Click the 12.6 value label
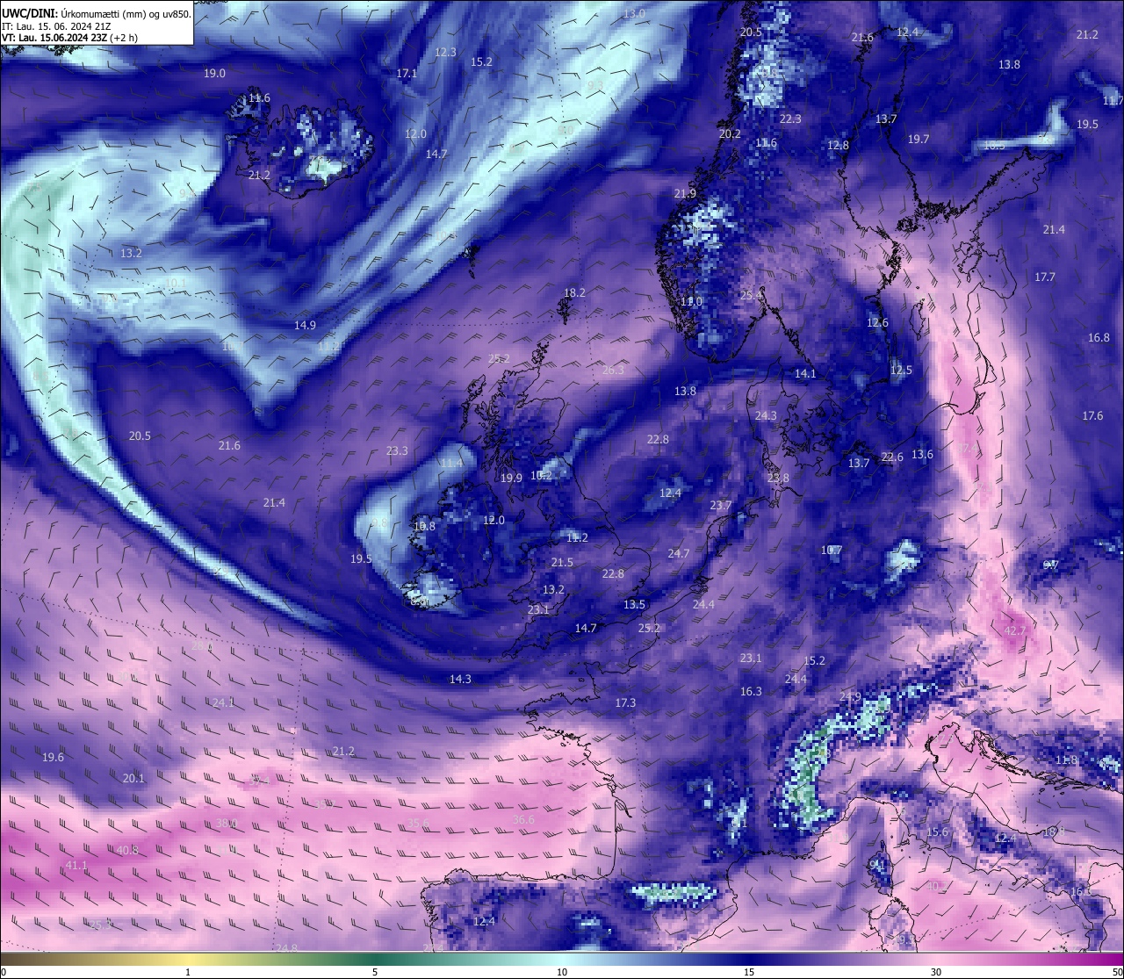 click(x=877, y=323)
